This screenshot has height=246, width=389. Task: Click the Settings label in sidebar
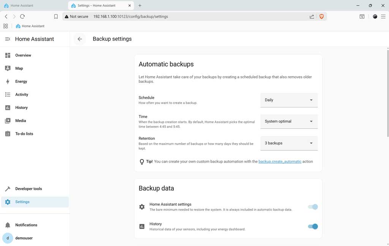22,202
